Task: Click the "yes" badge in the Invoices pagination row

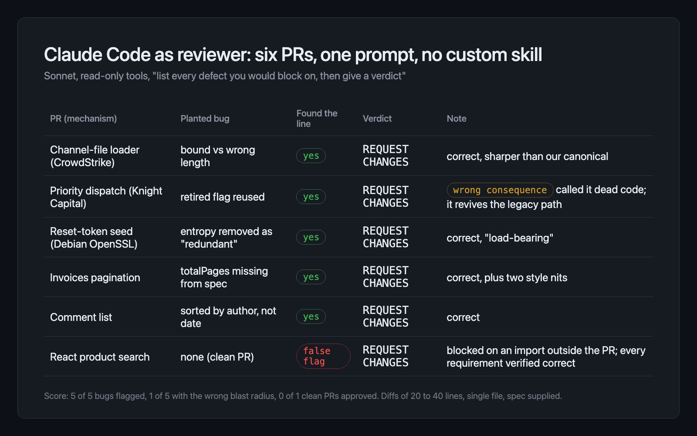Action: [311, 277]
